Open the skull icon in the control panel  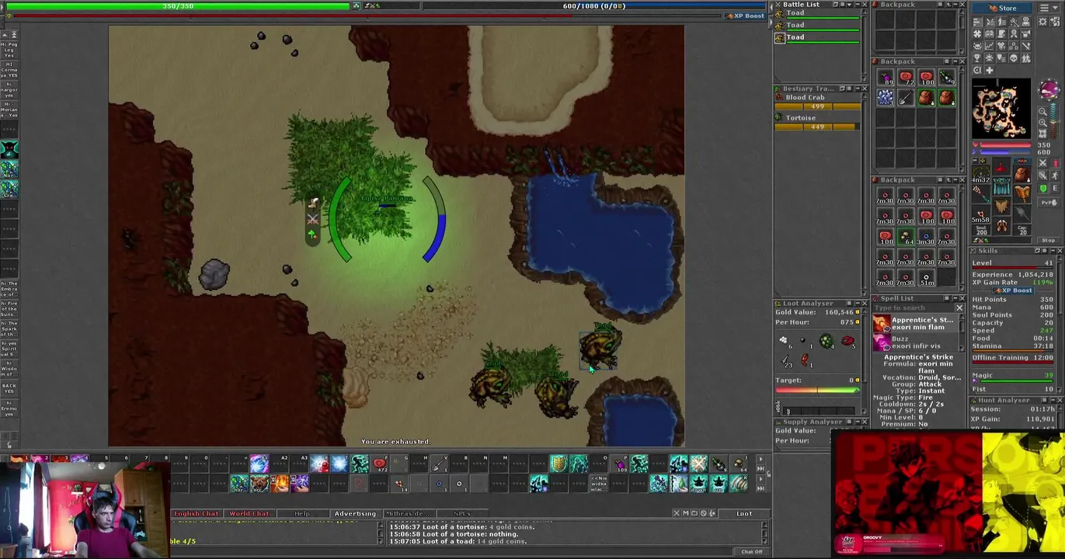1014,58
